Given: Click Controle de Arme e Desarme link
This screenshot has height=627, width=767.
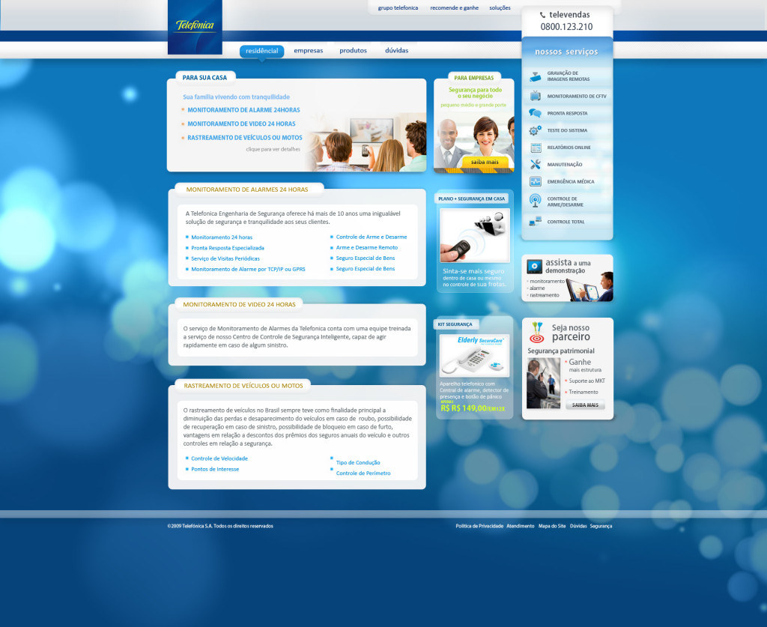Looking at the screenshot, I should (x=372, y=237).
